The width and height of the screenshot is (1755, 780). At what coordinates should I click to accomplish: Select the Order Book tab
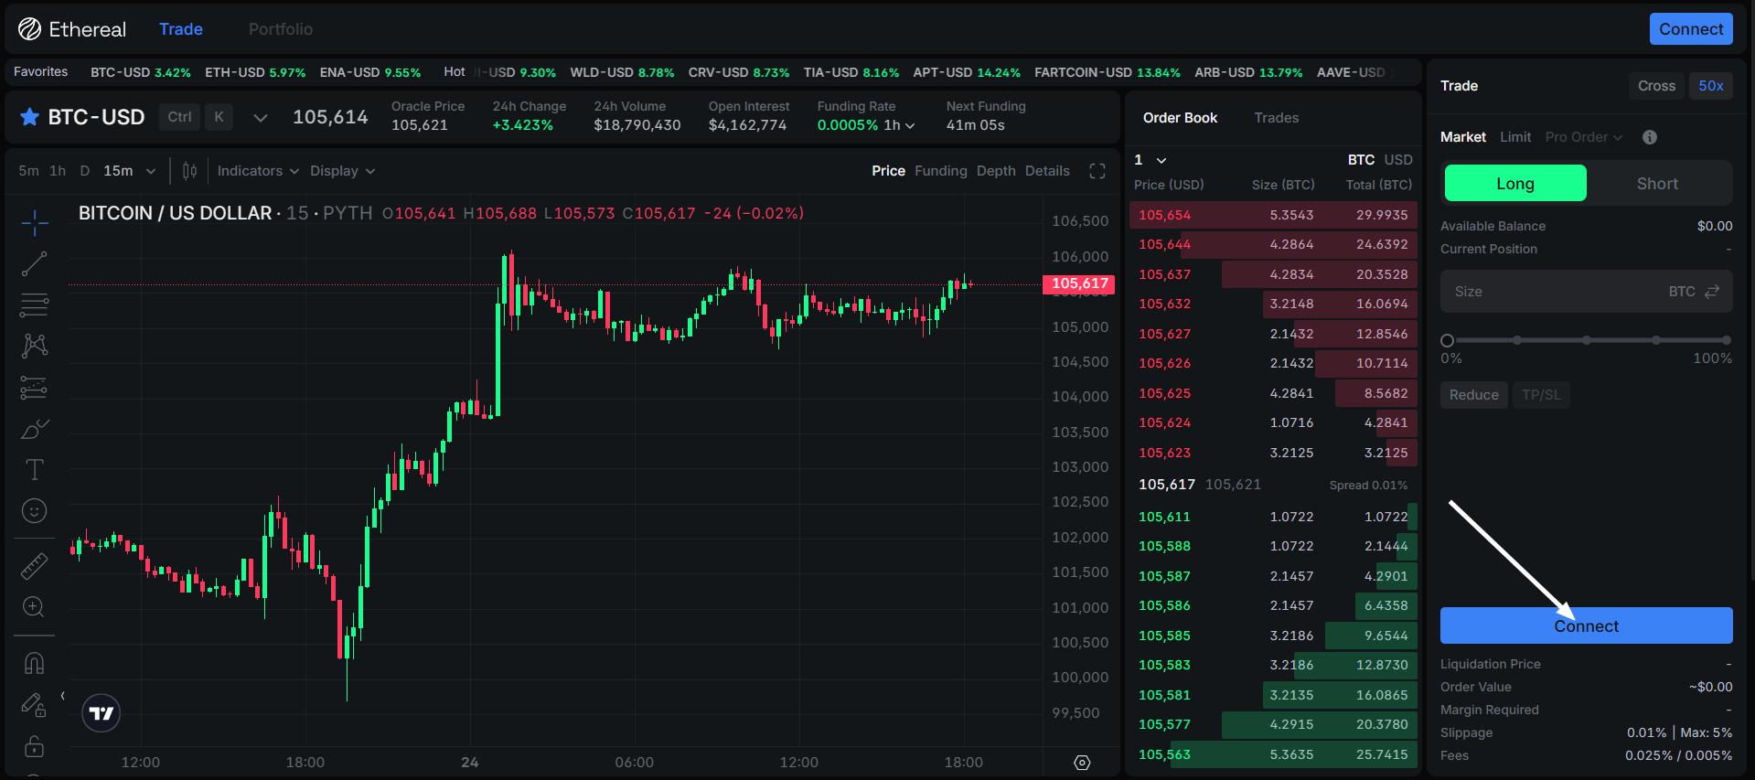click(x=1180, y=118)
